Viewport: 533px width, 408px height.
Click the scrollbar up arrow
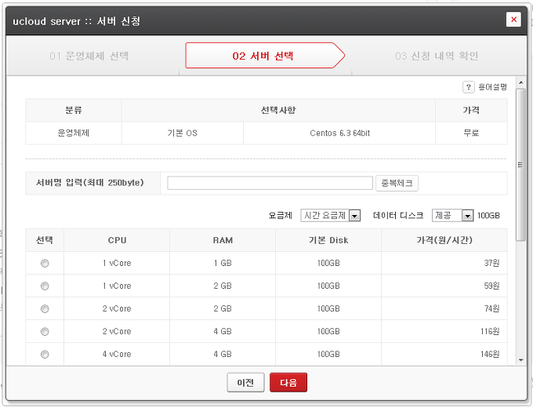coord(520,82)
